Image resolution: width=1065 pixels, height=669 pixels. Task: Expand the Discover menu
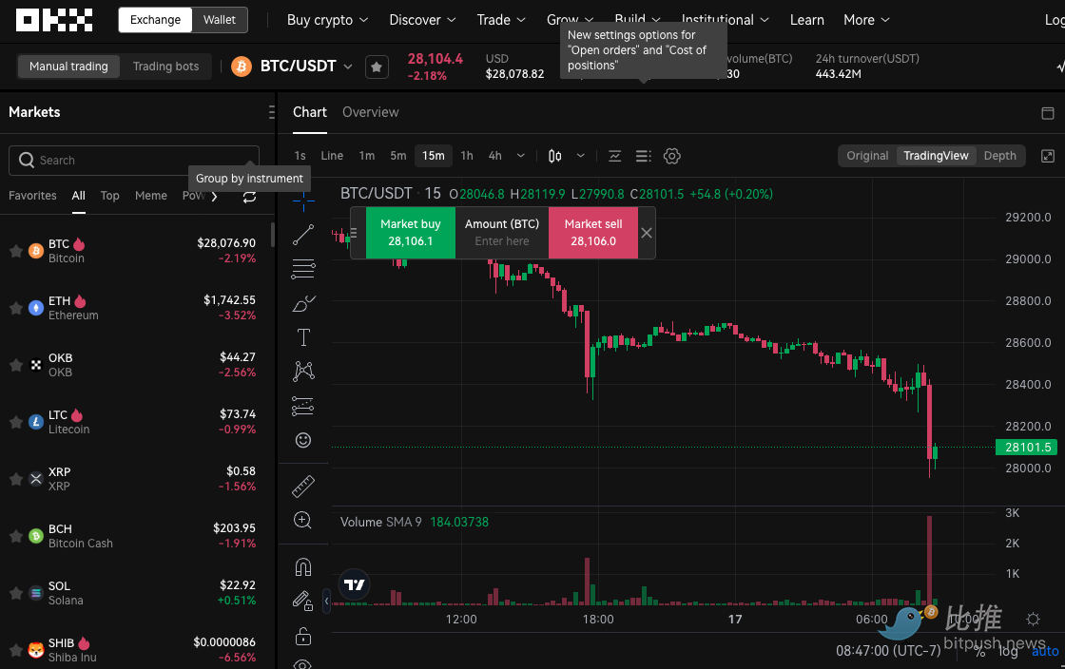point(422,20)
